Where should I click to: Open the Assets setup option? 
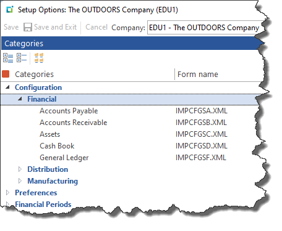coord(50,134)
